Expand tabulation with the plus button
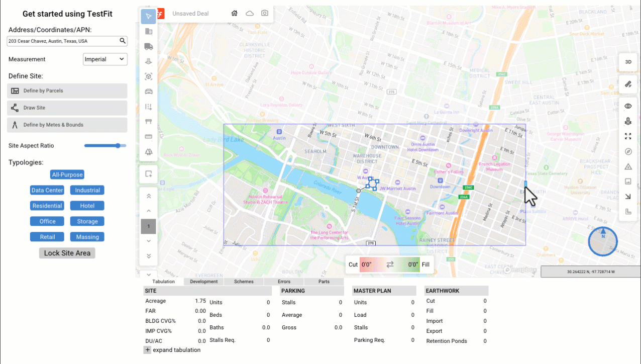This screenshot has width=641, height=364. pos(147,350)
